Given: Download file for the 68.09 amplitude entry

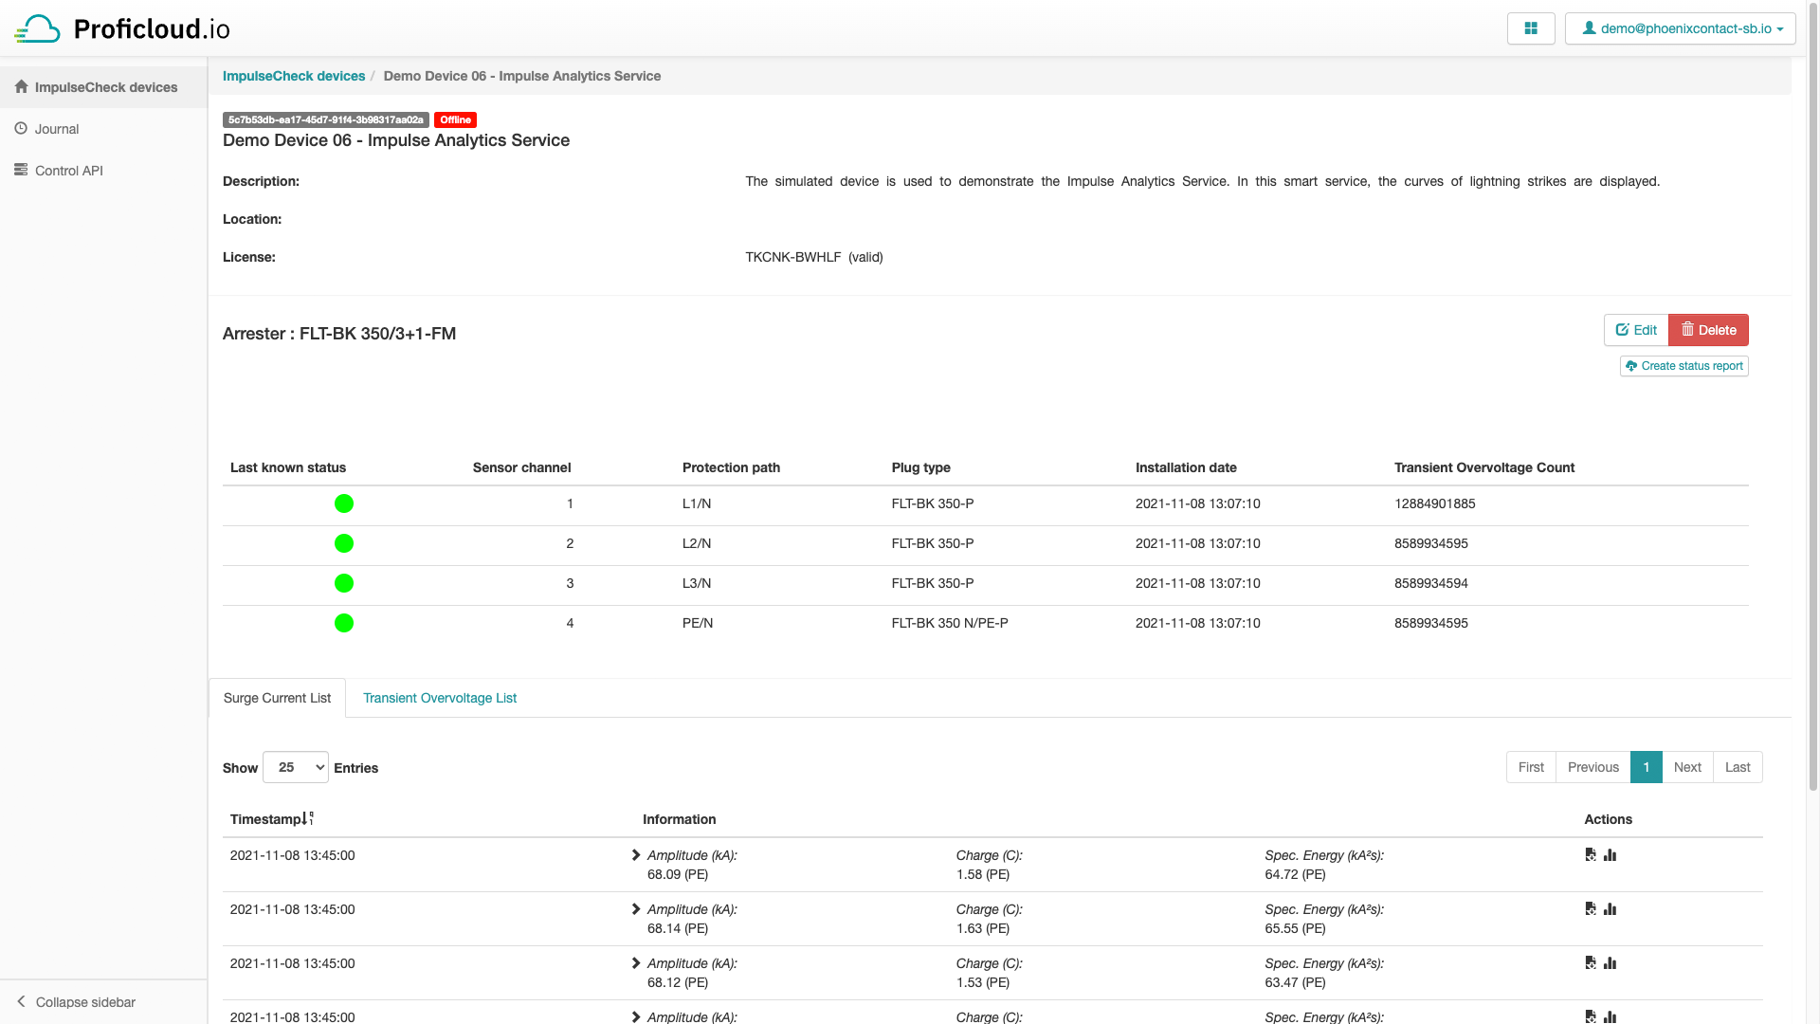Looking at the screenshot, I should click(x=1591, y=854).
